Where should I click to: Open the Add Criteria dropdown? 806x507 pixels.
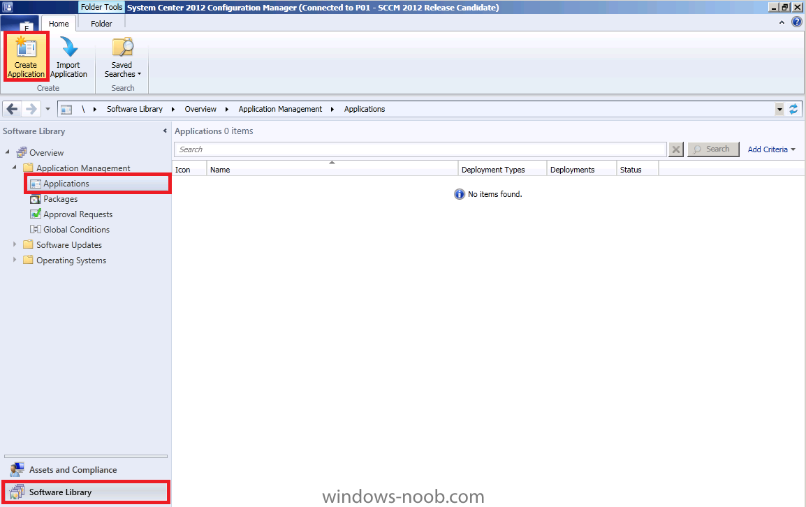[x=771, y=149]
